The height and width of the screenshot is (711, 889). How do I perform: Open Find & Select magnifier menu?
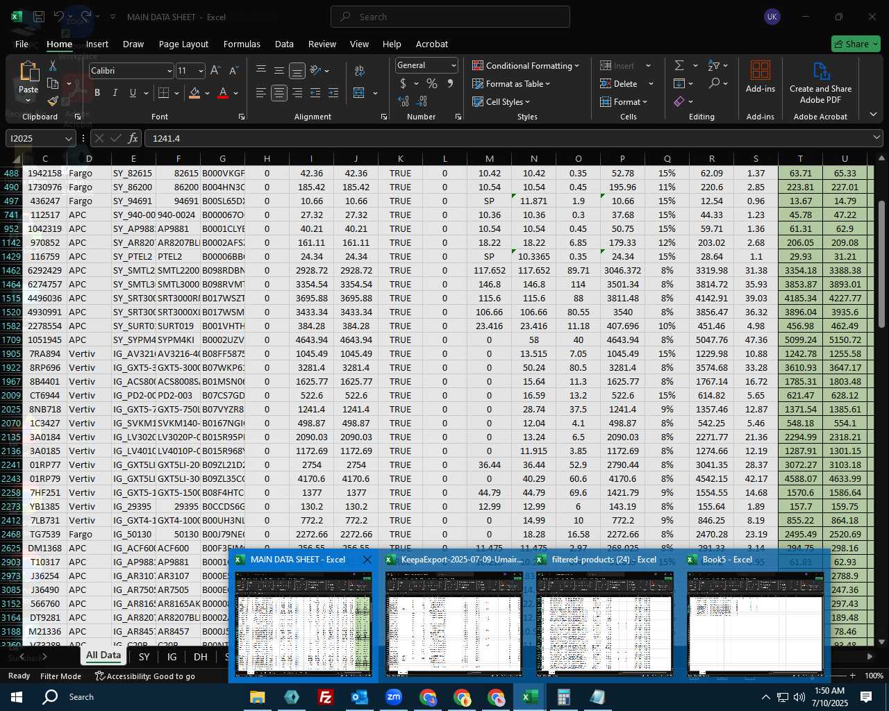click(x=717, y=83)
